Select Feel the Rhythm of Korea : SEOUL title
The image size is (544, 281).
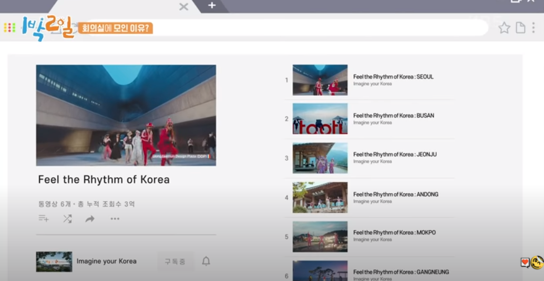394,77
